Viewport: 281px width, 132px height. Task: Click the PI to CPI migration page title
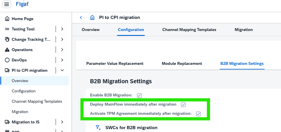coord(120,18)
